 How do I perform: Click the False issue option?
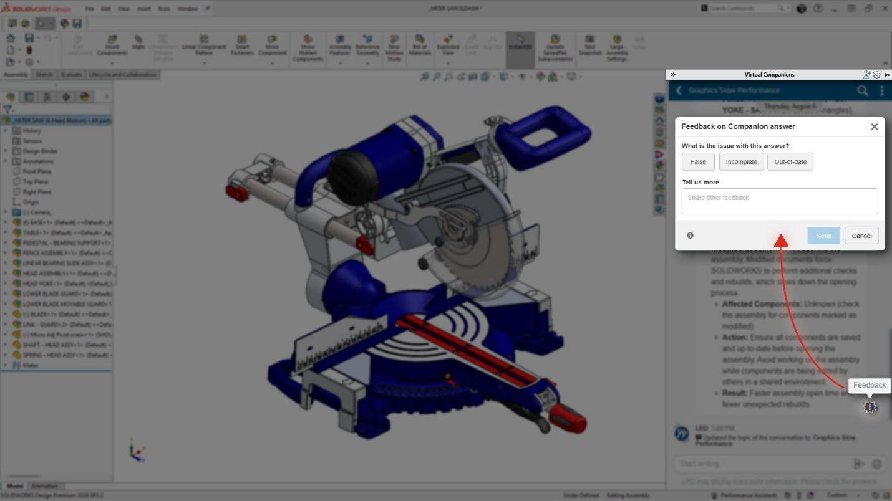[x=698, y=162]
